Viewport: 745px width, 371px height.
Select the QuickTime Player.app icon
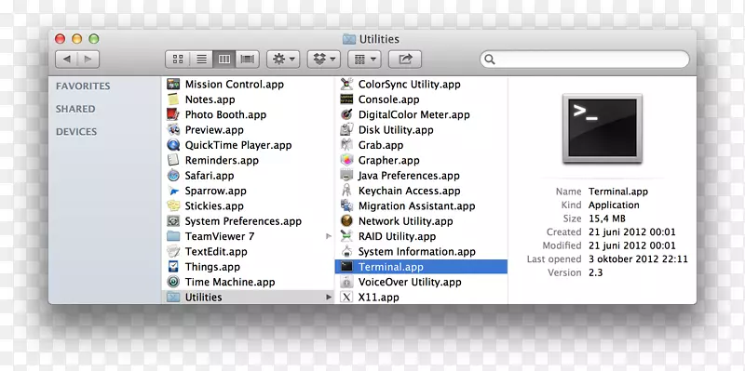click(173, 145)
